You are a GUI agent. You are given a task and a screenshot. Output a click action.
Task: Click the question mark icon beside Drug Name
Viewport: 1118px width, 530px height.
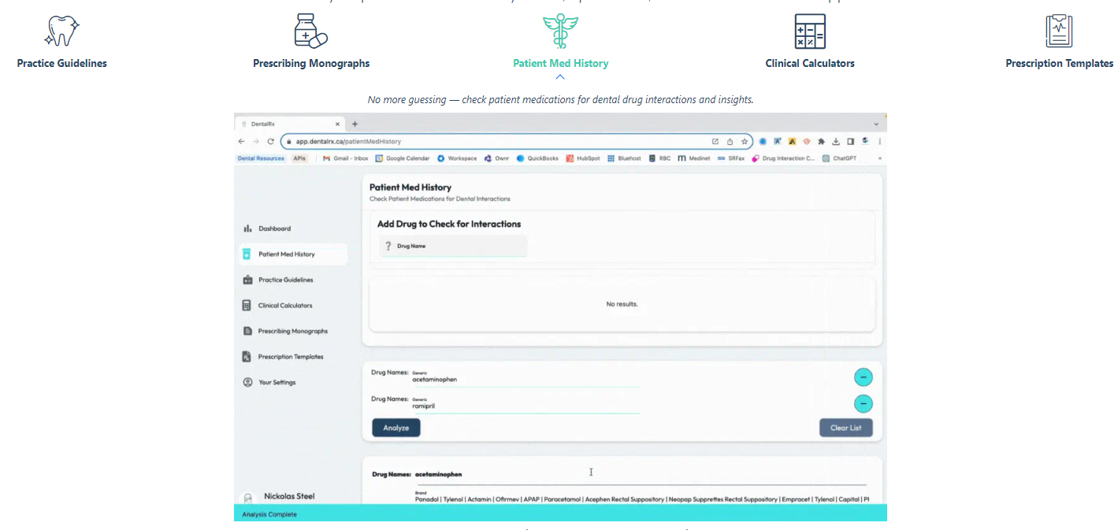(x=388, y=246)
